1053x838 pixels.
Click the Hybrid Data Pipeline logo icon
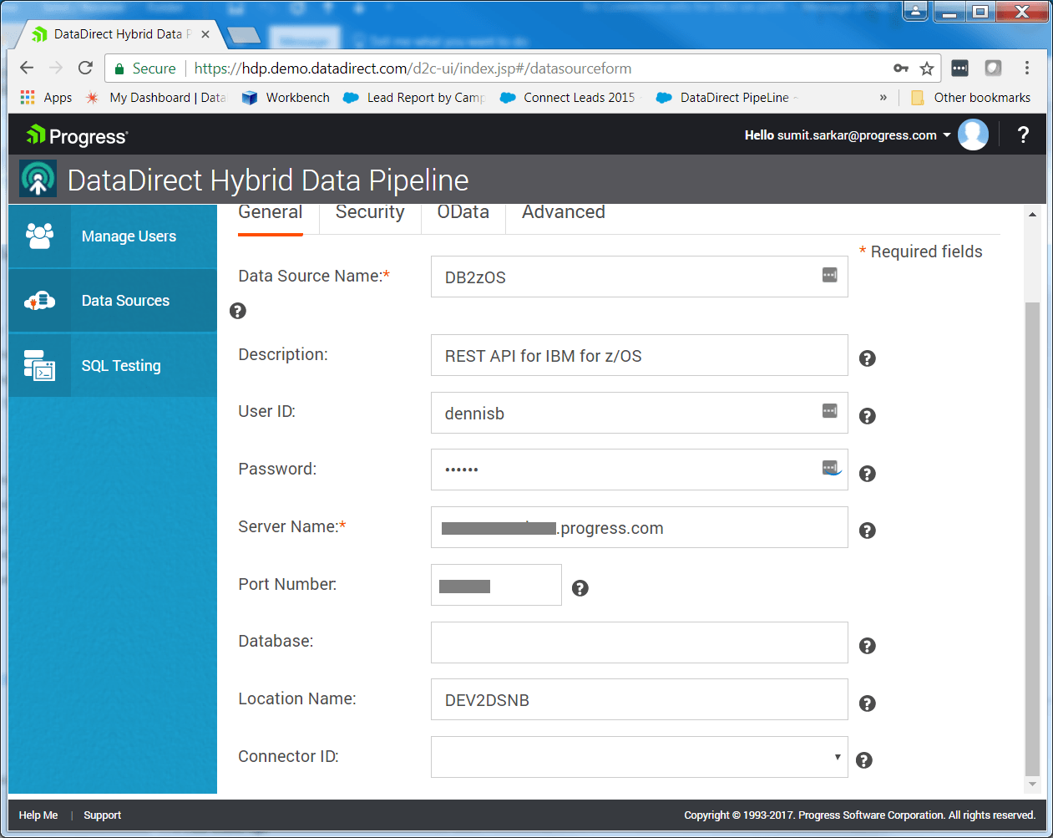(37, 178)
